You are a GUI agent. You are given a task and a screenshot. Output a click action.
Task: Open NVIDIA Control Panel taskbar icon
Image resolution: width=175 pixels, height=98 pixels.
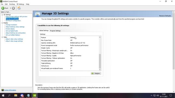(x=35, y=96)
